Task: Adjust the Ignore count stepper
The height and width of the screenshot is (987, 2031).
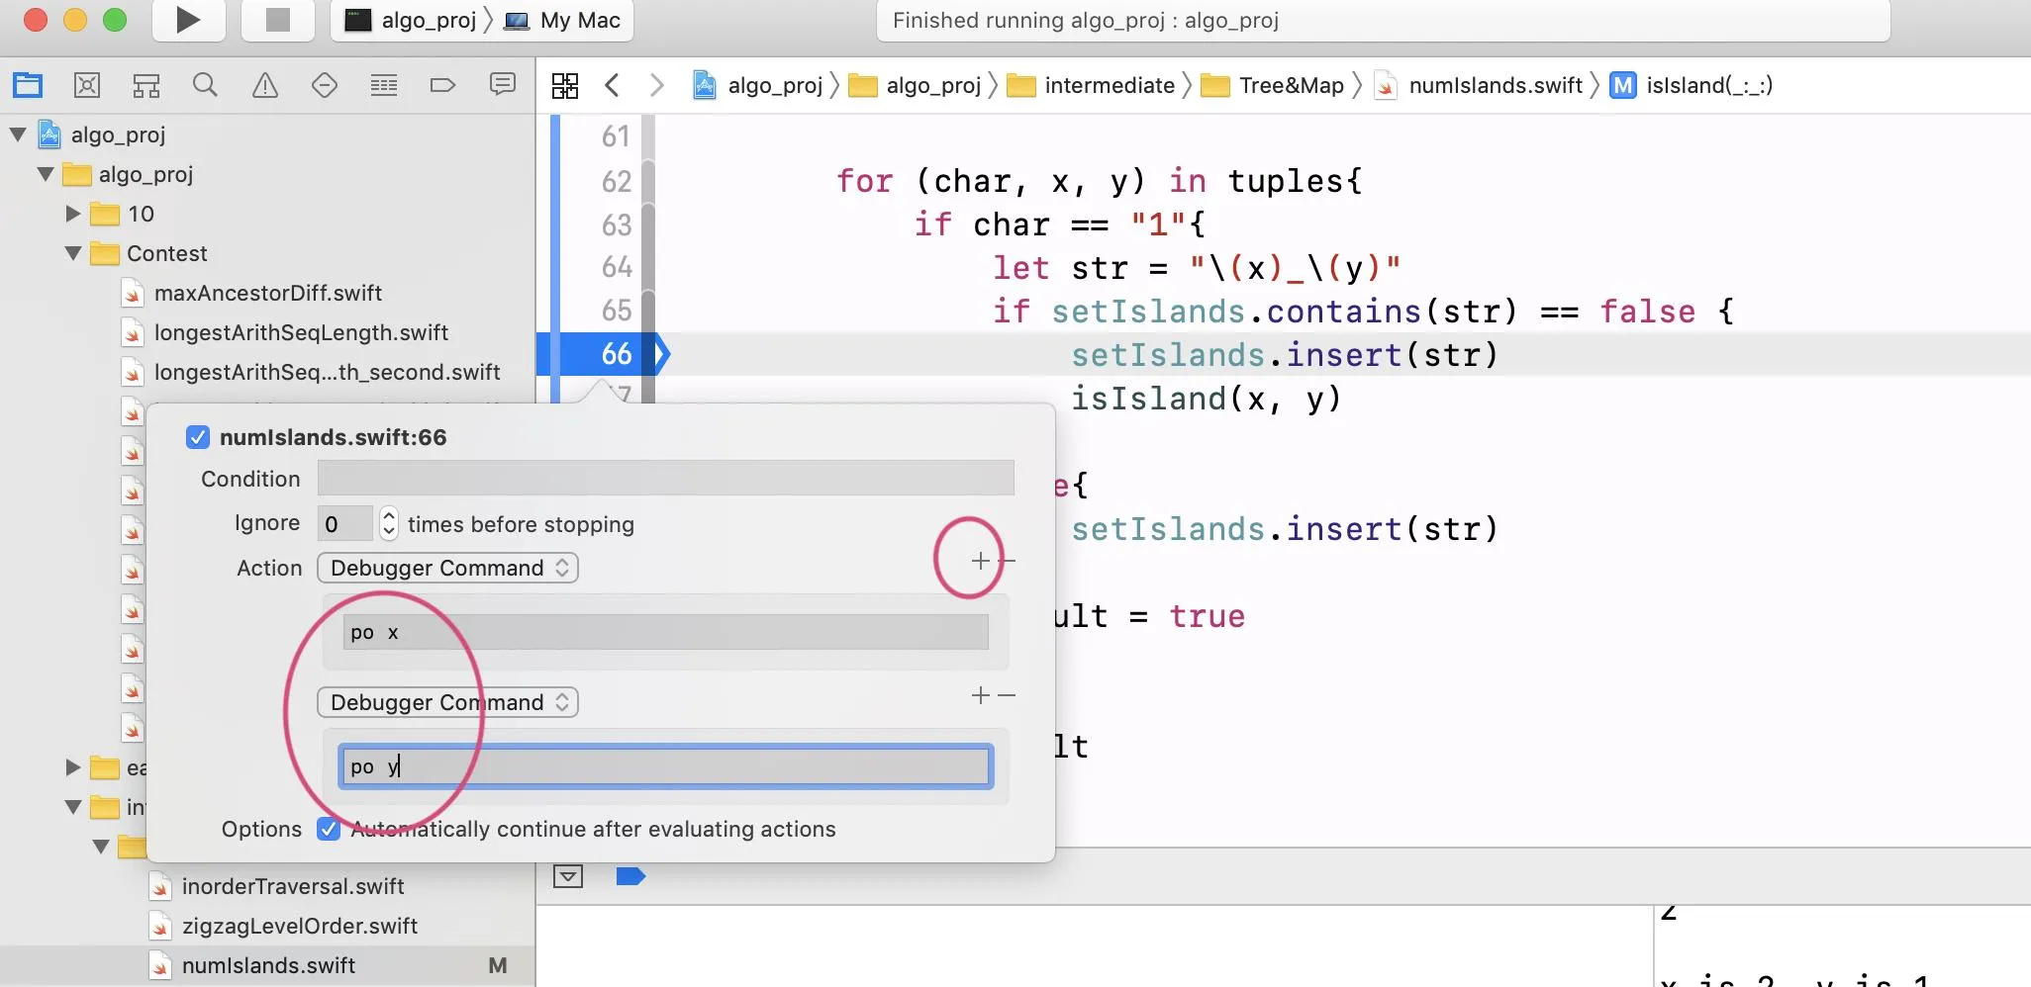Action: (389, 523)
